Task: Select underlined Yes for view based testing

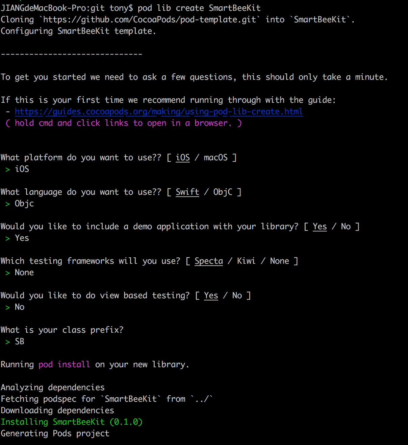Action: point(211,296)
